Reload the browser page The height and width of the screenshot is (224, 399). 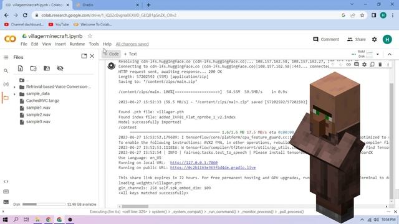pyautogui.click(x=25, y=15)
